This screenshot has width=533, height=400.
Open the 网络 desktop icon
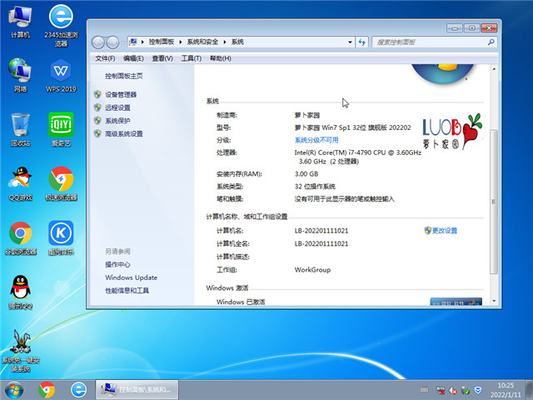[x=20, y=75]
